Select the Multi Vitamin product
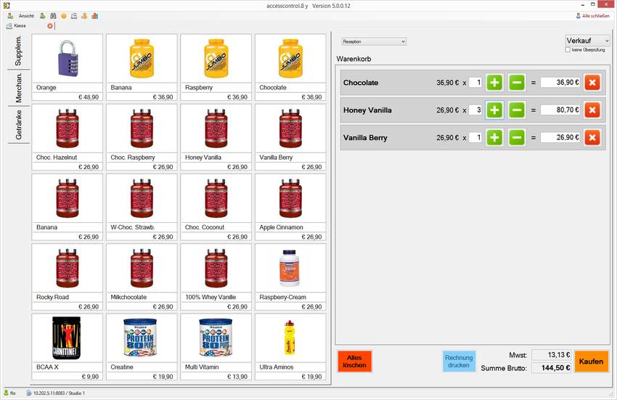This screenshot has width=617, height=400. click(216, 347)
